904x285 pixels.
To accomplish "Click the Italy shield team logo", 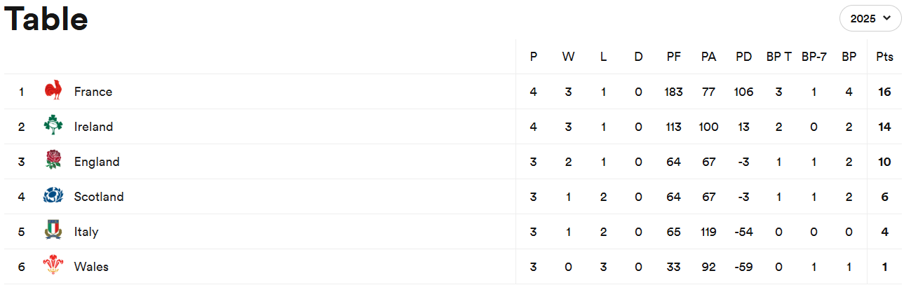I will click(x=53, y=231).
